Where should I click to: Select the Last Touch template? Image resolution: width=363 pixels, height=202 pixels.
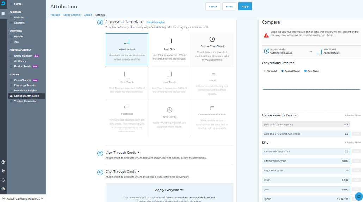pyautogui.click(x=170, y=82)
